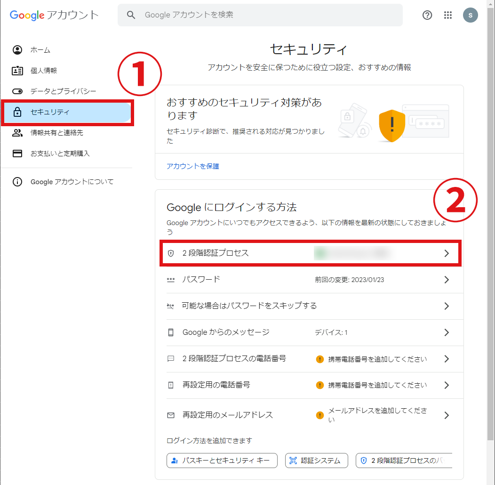Image resolution: width=495 pixels, height=485 pixels.
Task: Expand the パスワードをスキップする chevron
Action: click(447, 306)
